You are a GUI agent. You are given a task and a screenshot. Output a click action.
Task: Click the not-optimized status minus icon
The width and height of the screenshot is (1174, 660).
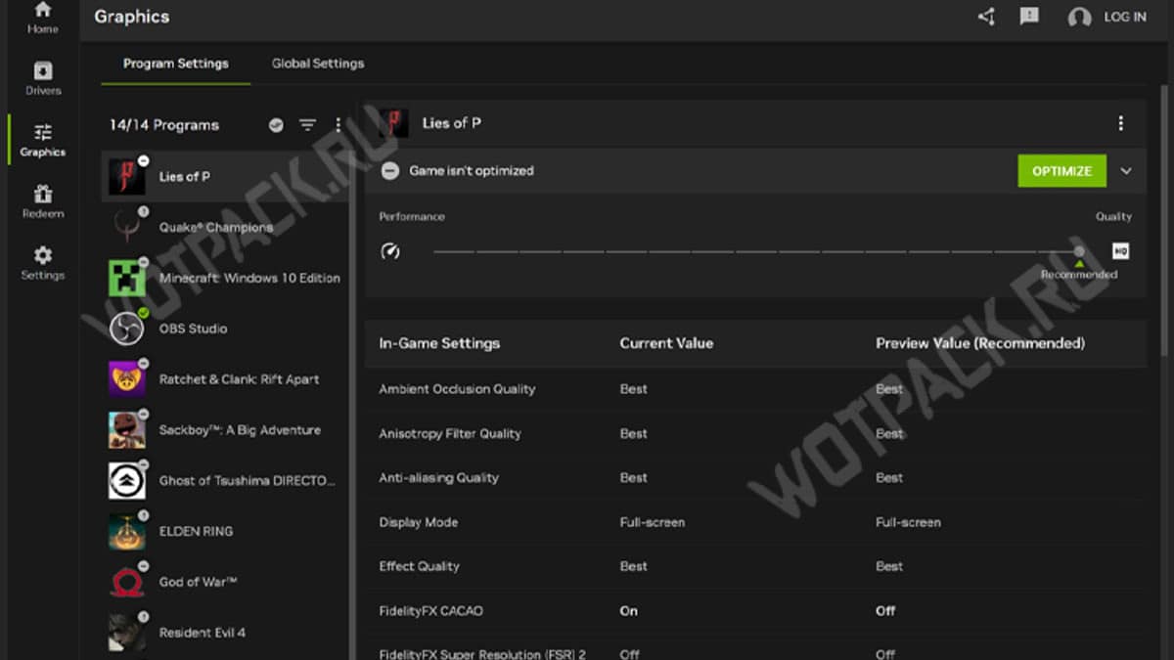389,171
